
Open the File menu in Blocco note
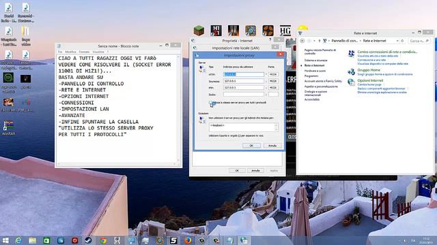[60, 52]
